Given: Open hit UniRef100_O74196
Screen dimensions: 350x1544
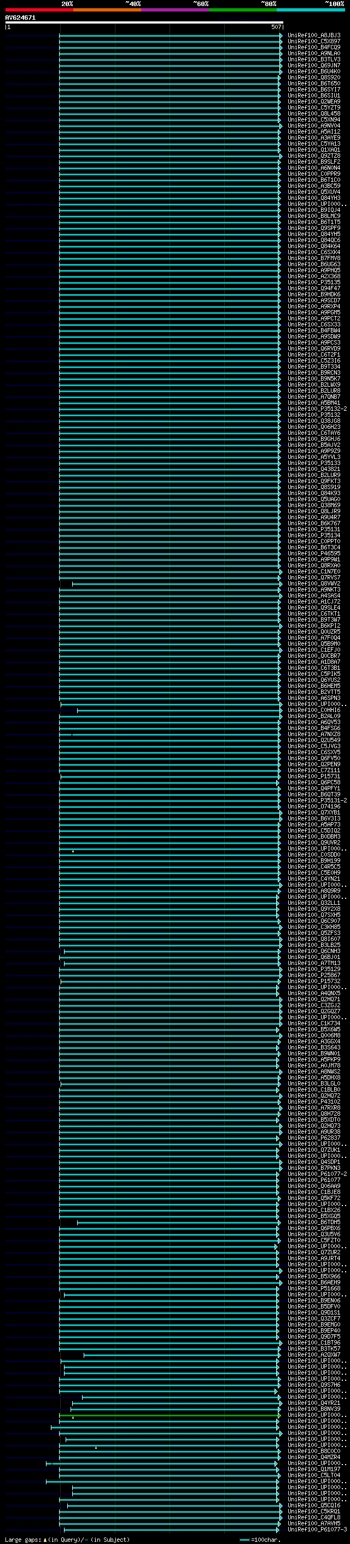Looking at the screenshot, I should click(314, 807).
